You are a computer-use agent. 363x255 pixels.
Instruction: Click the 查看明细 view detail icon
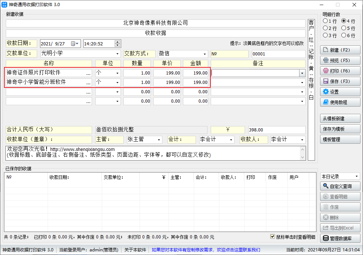tap(326, 197)
